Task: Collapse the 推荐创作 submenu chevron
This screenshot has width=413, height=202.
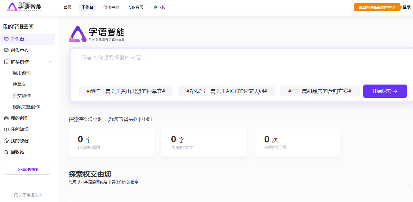Action: pos(50,62)
